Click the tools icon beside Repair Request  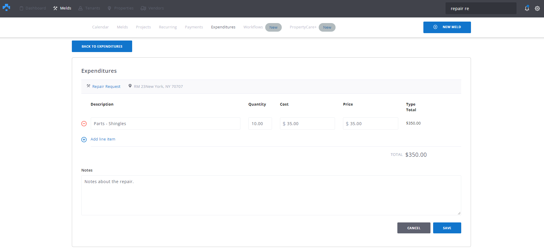point(88,86)
